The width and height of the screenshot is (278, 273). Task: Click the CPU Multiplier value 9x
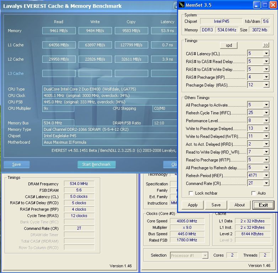tap(58, 108)
